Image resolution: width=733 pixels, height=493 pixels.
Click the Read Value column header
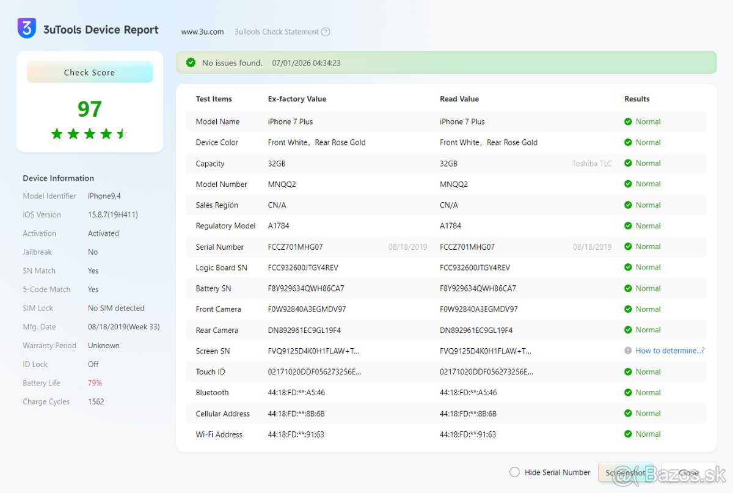[459, 99]
